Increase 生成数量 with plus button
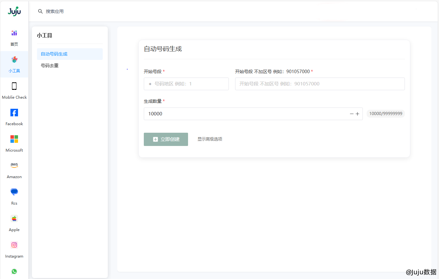Viewport: 439px width, 279px height. 357,114
